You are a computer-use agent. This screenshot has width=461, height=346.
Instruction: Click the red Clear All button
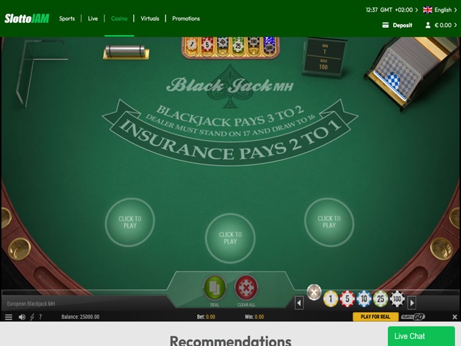pyautogui.click(x=246, y=288)
